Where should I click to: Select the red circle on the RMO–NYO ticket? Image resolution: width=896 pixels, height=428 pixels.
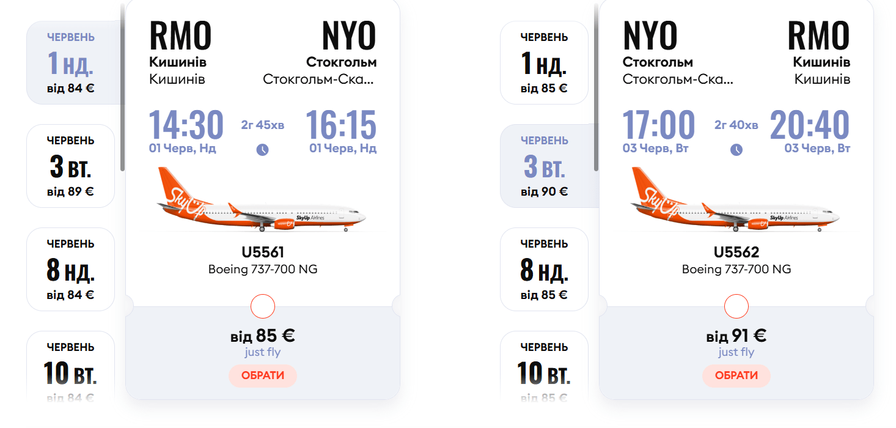point(263,306)
